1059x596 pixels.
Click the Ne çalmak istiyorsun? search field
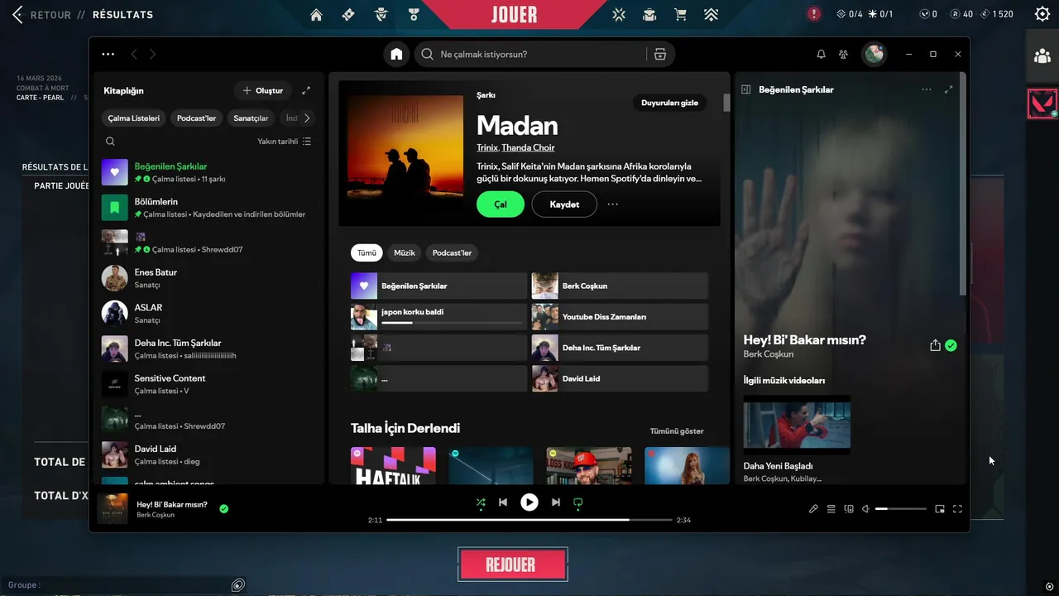[x=529, y=54]
